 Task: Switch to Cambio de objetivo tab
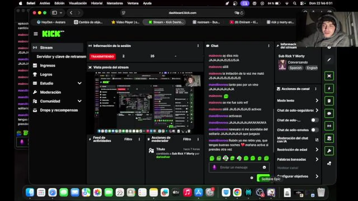click(x=89, y=22)
